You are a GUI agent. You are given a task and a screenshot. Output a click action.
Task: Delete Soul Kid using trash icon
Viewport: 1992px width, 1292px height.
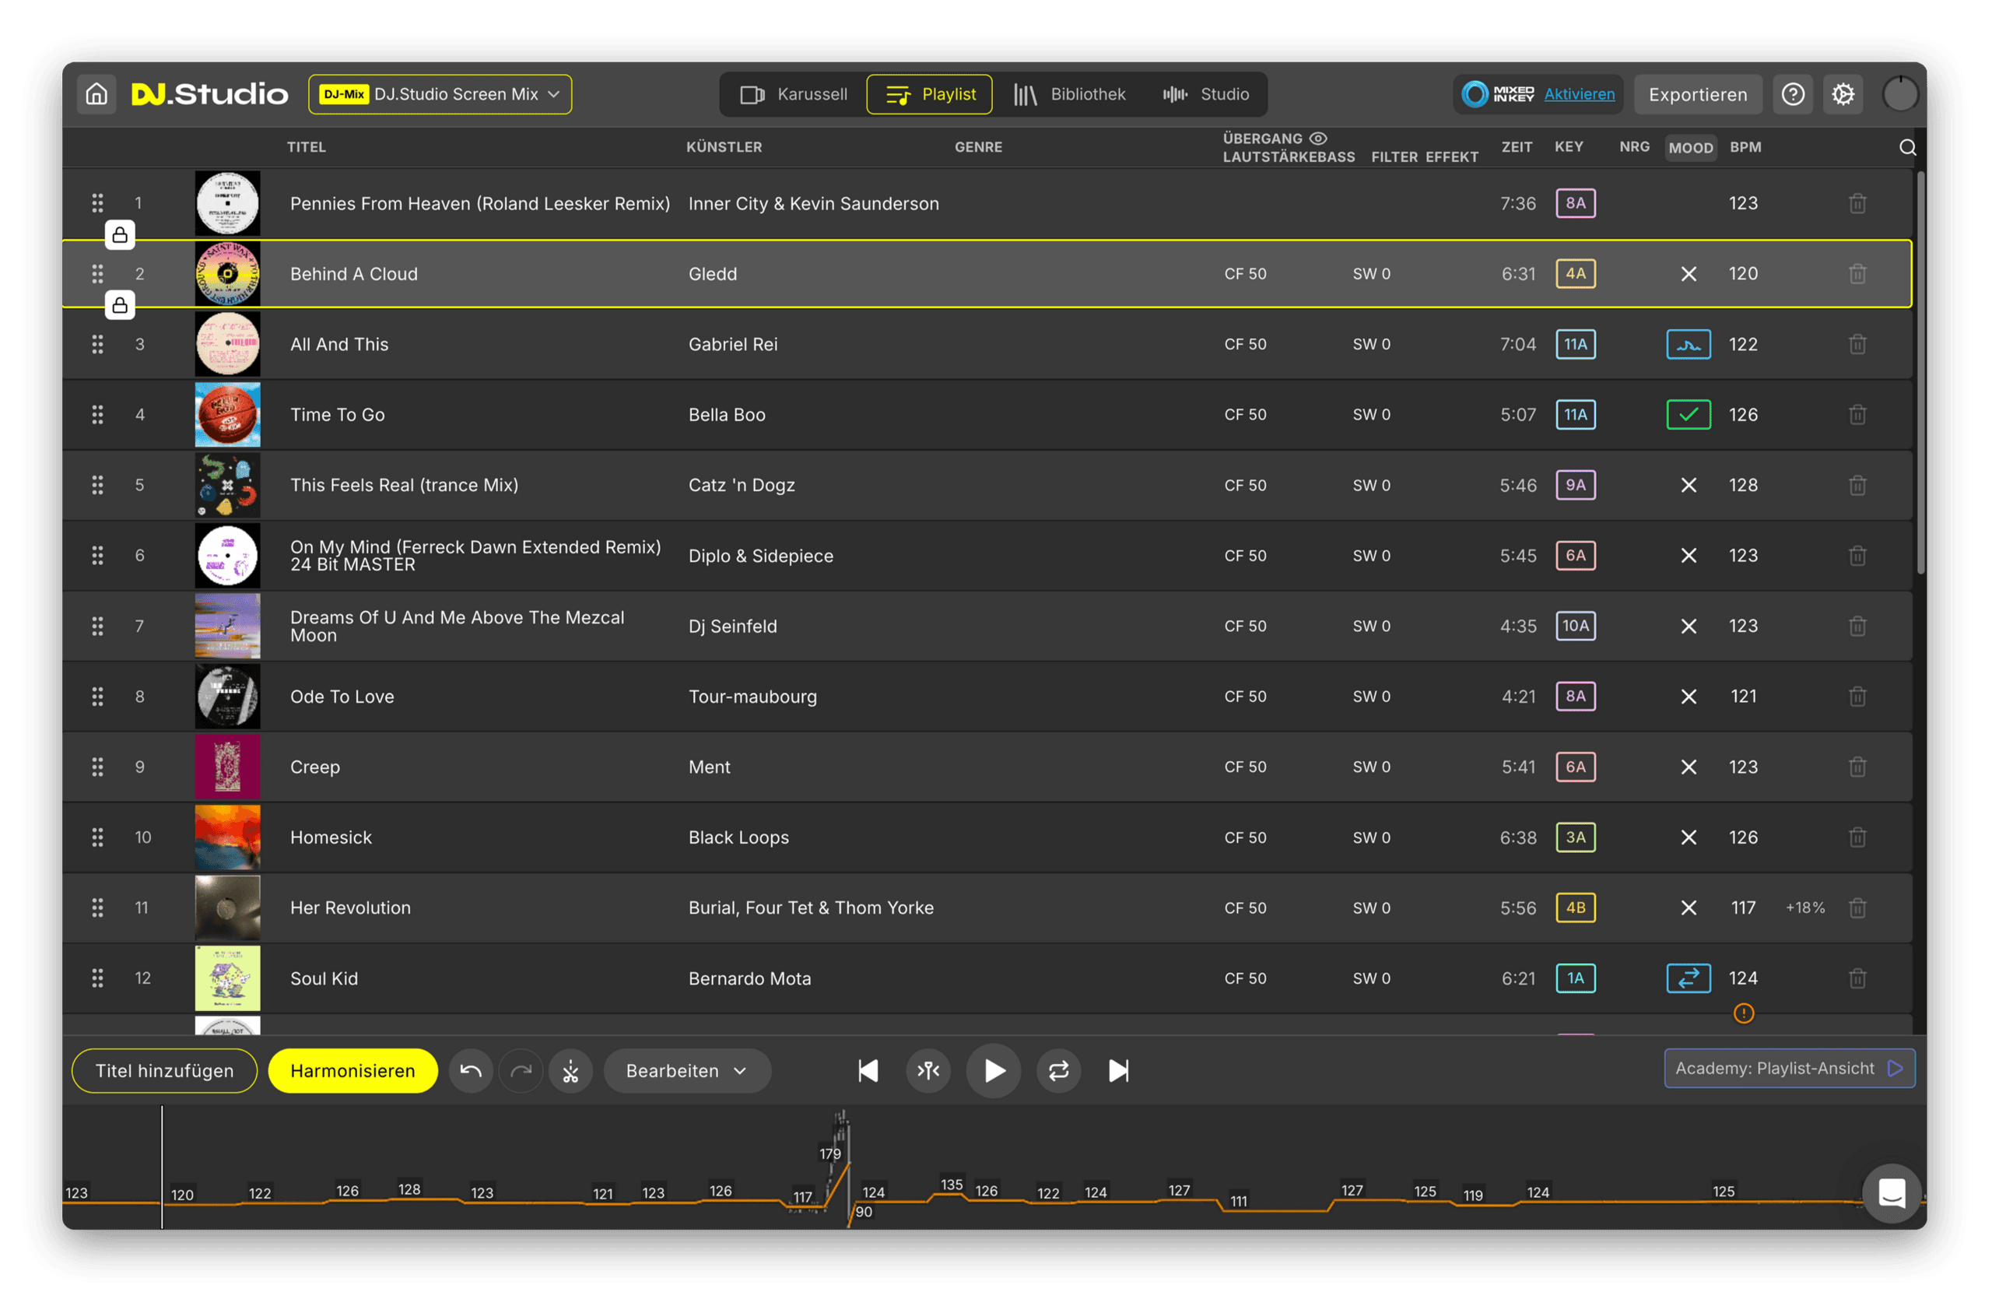[x=1857, y=977]
